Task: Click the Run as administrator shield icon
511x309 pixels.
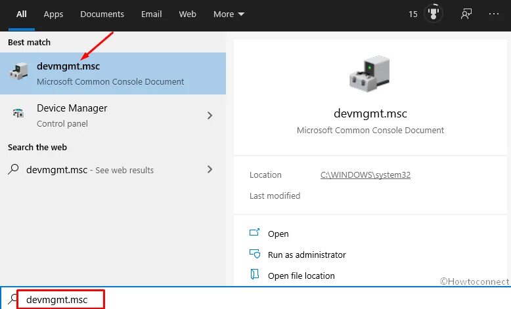Action: point(255,254)
